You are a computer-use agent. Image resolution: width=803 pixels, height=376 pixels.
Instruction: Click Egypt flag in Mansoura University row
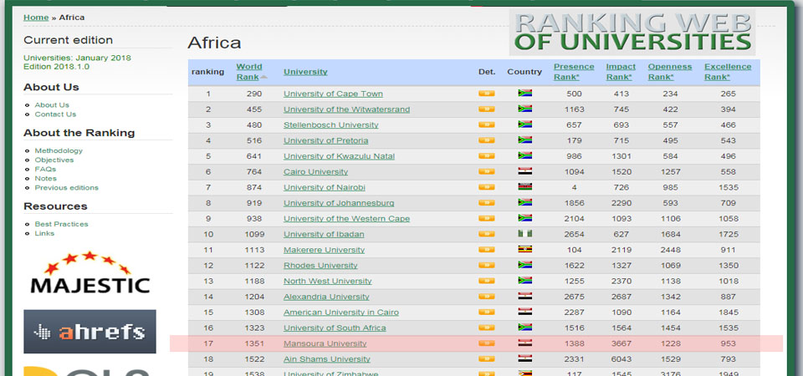pyautogui.click(x=525, y=343)
